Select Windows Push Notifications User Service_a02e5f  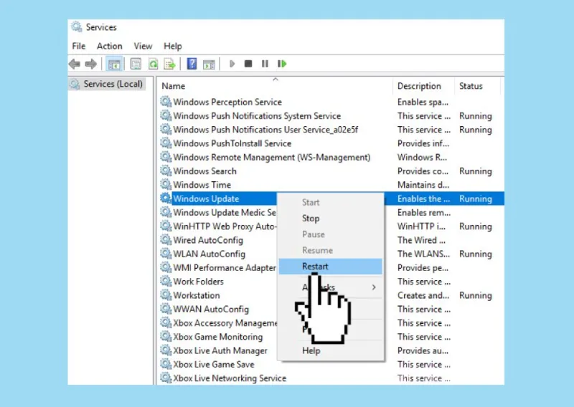tap(265, 130)
